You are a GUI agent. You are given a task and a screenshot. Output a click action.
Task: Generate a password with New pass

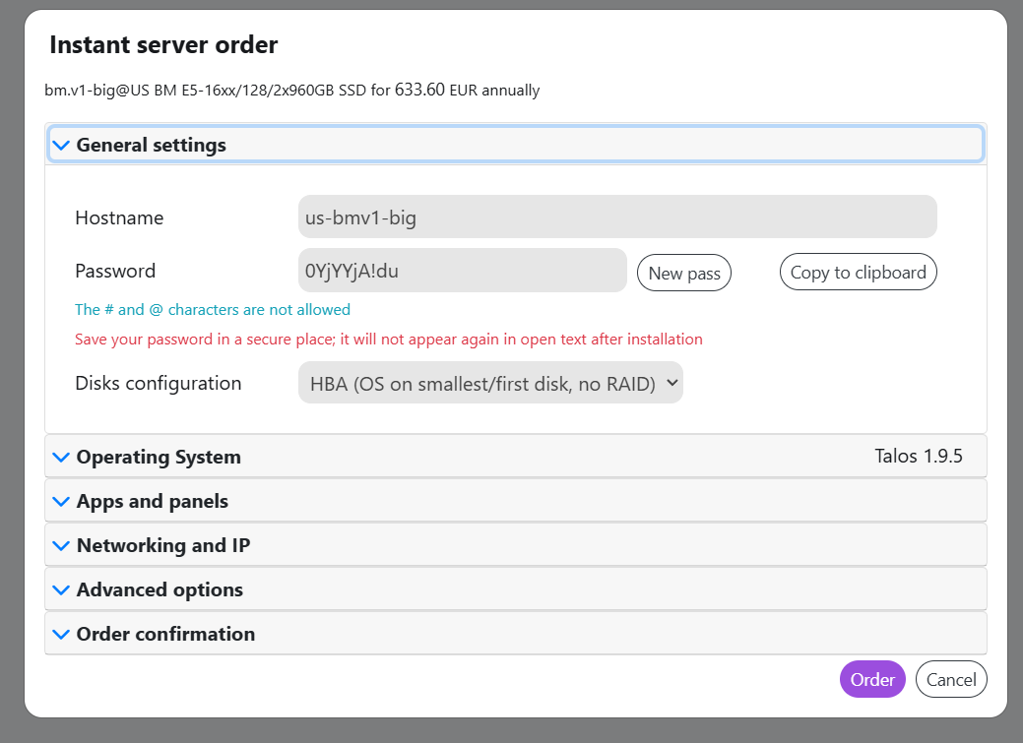point(684,274)
